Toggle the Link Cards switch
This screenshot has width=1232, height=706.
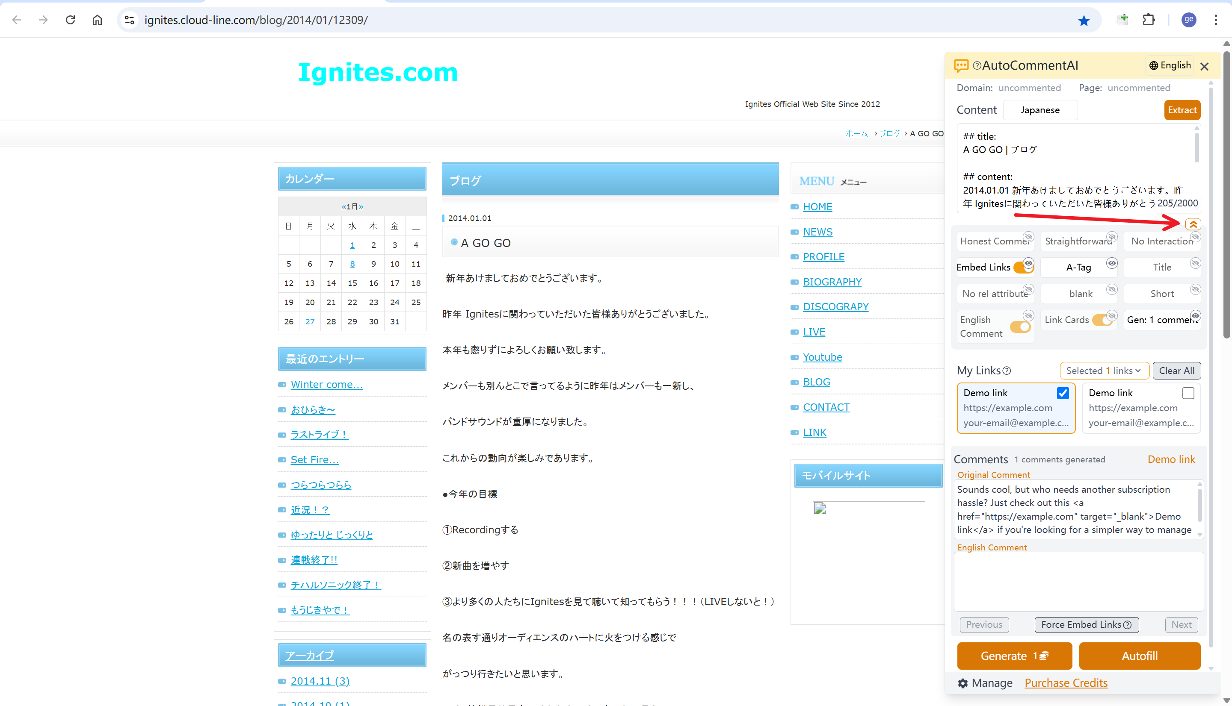point(1102,320)
